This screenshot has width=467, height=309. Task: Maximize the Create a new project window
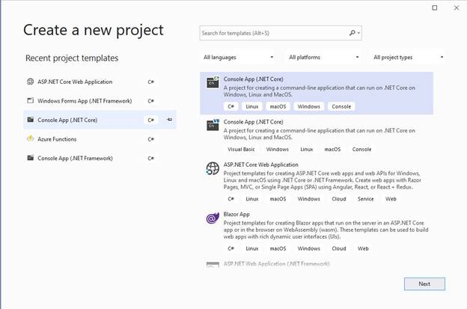(435, 7)
